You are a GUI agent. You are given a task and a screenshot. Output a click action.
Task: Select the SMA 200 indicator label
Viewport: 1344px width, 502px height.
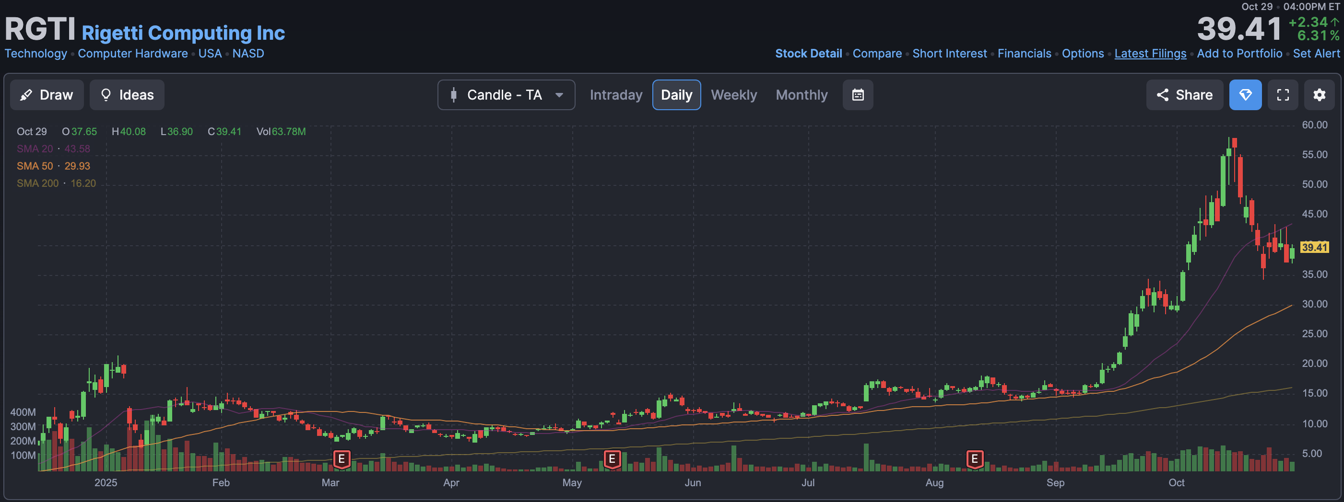[37, 183]
